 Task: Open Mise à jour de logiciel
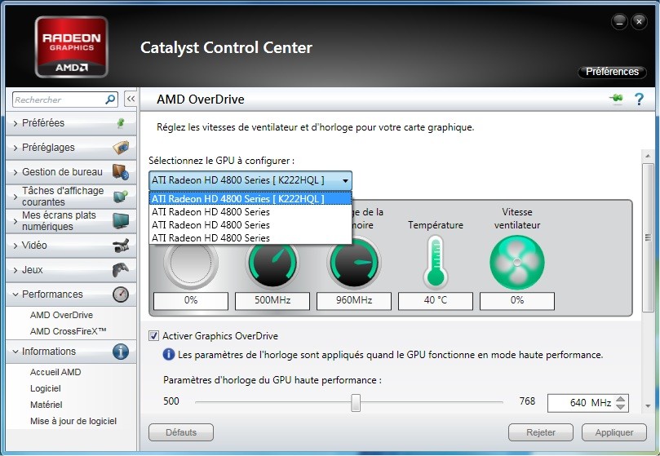73,421
